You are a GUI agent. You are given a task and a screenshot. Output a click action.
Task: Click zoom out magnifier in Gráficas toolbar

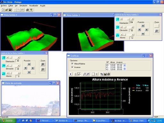85,74
